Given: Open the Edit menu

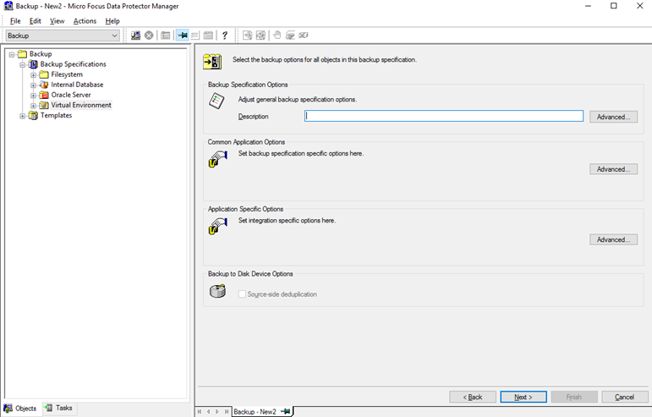Looking at the screenshot, I should [x=36, y=21].
